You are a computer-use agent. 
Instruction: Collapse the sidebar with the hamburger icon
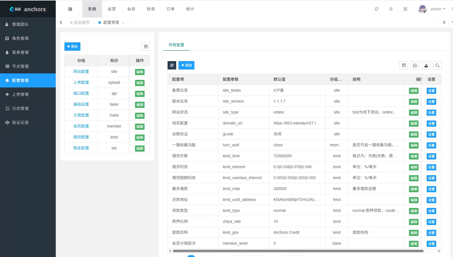click(x=70, y=9)
